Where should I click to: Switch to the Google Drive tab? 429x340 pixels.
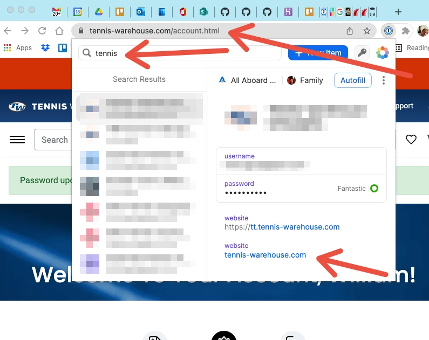(99, 12)
